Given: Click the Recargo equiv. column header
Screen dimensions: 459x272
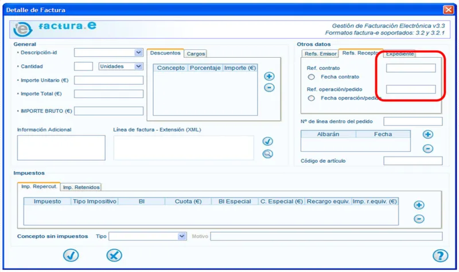Looking at the screenshot, I should tap(328, 202).
